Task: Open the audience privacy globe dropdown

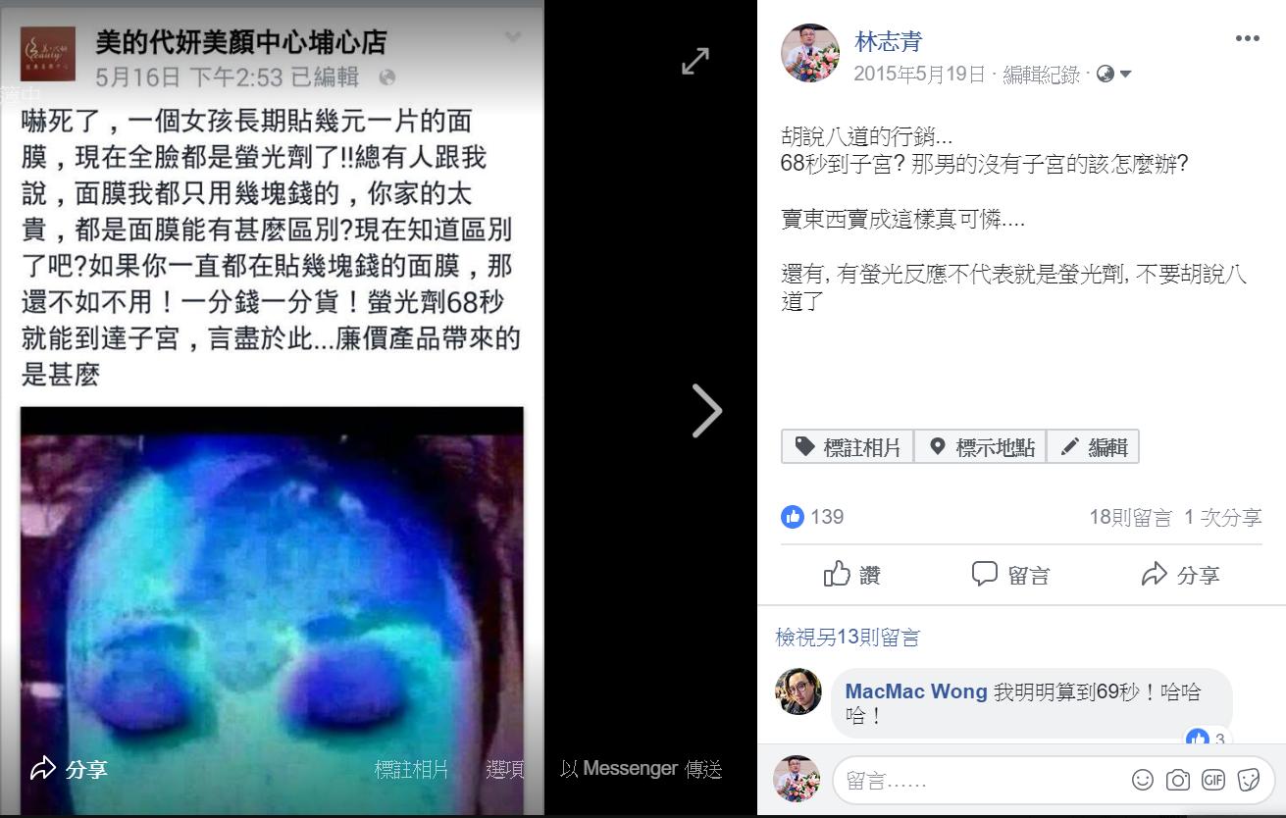Action: pyautogui.click(x=1114, y=74)
